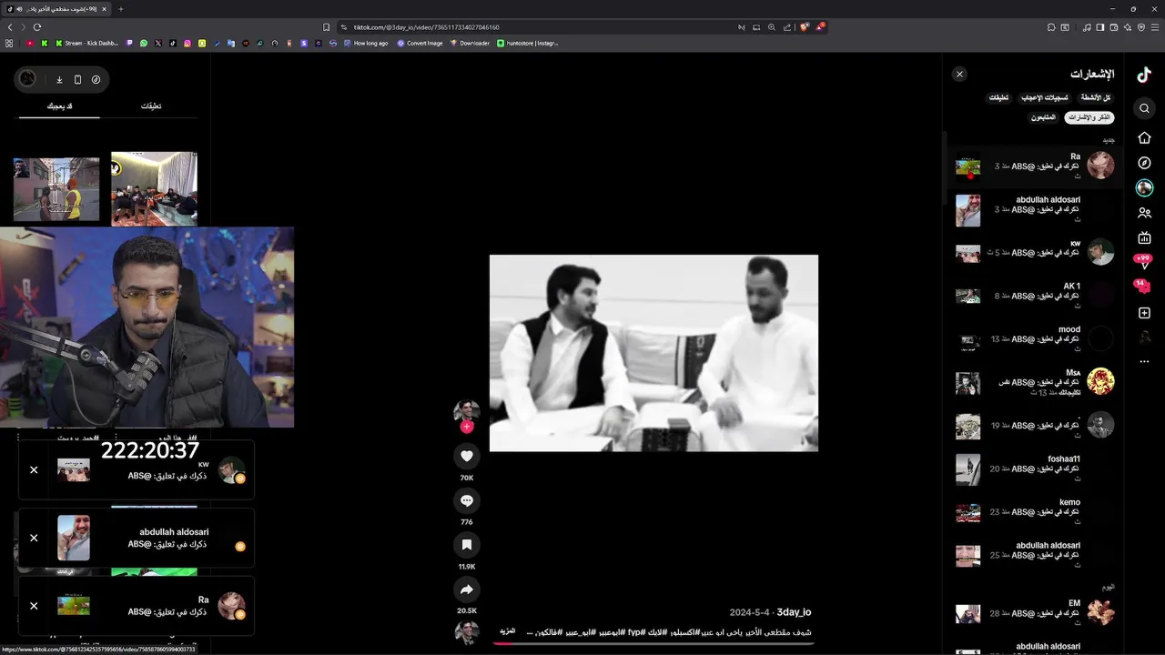This screenshot has height=655, width=1165.
Task: Open recommended game video thumbnail beside it
Action: click(56, 188)
